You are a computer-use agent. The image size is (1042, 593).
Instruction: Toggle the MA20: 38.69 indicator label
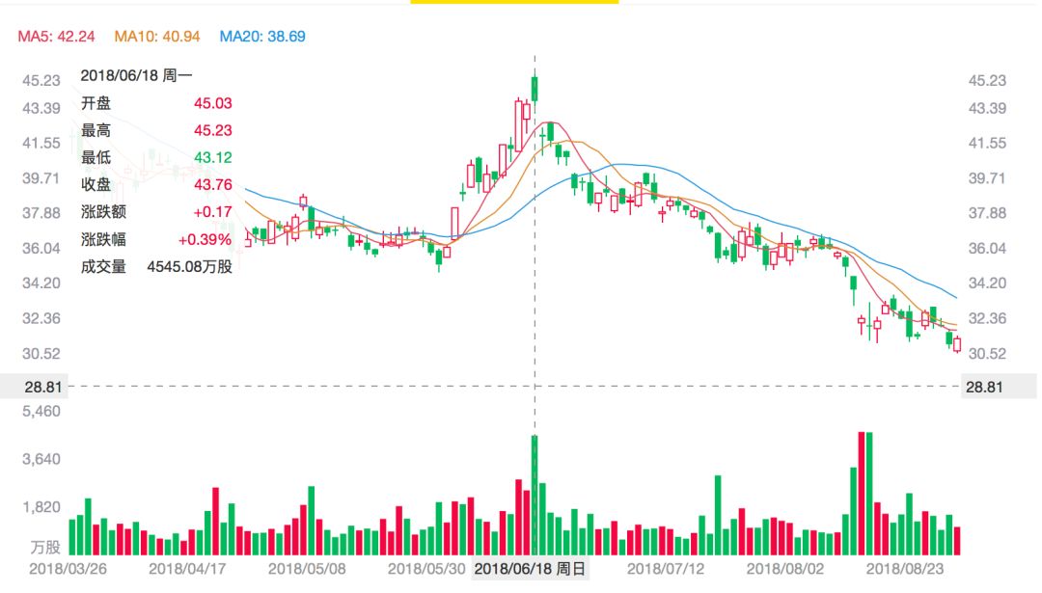click(262, 37)
